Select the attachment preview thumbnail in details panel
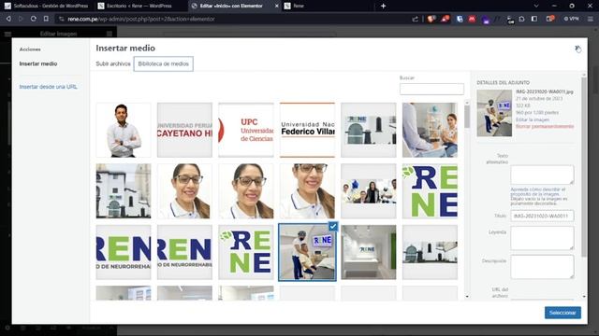The width and height of the screenshot is (599, 336). (494, 113)
